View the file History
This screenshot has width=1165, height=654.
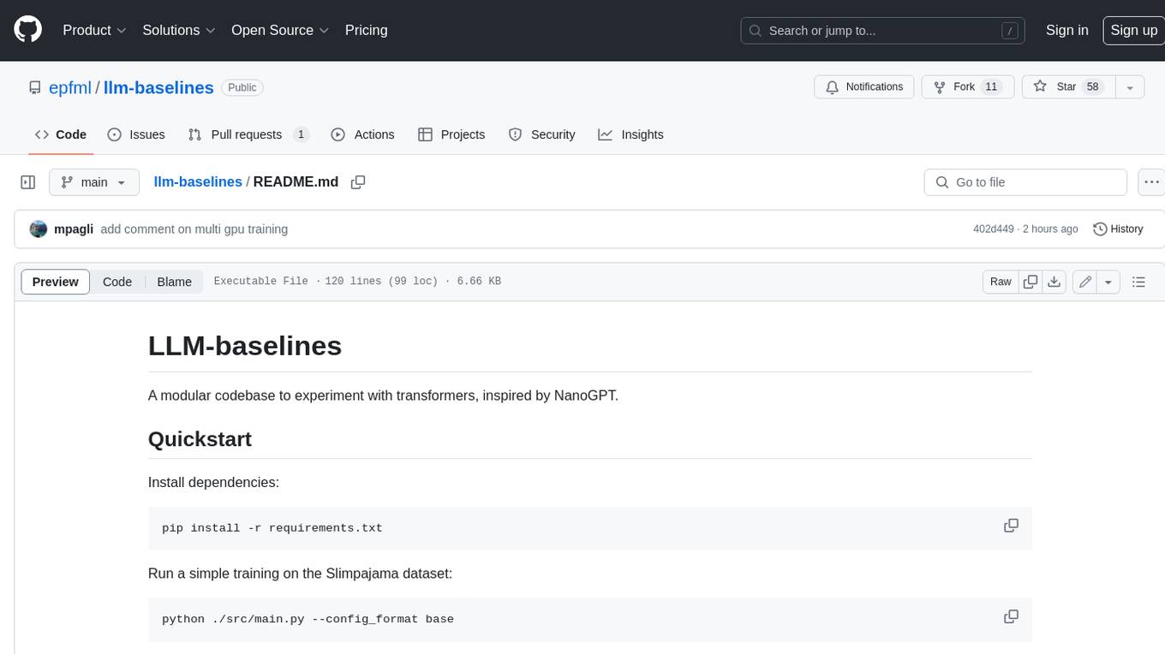[1119, 229]
